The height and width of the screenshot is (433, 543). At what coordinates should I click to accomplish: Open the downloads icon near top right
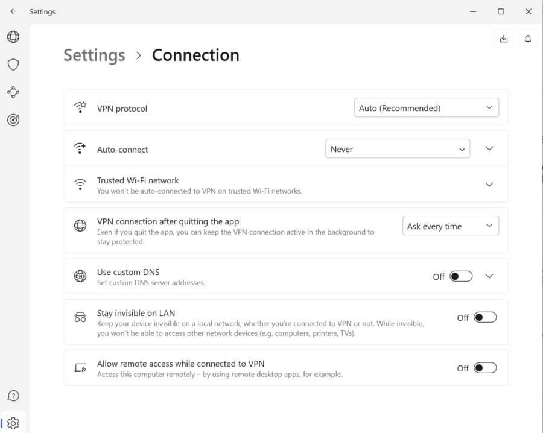504,38
